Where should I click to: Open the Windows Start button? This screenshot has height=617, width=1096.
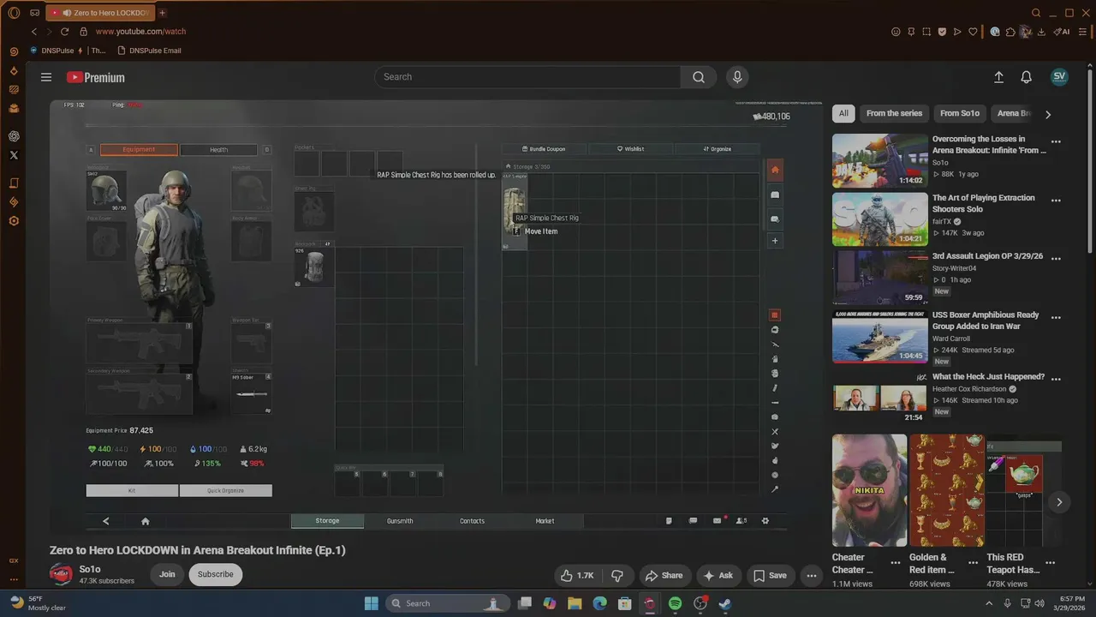[x=372, y=603]
